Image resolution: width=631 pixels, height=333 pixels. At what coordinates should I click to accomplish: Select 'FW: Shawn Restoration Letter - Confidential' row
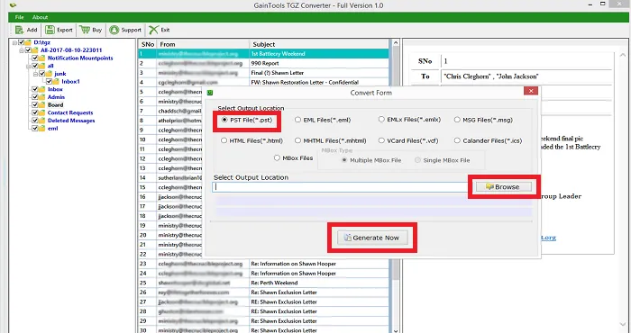pos(264,82)
